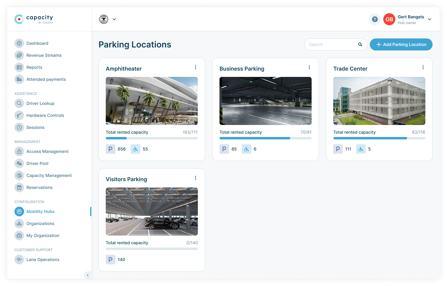Screen dimensions: 447x286
Task: Expand the organization logo switcher chevron
Action: [114, 19]
